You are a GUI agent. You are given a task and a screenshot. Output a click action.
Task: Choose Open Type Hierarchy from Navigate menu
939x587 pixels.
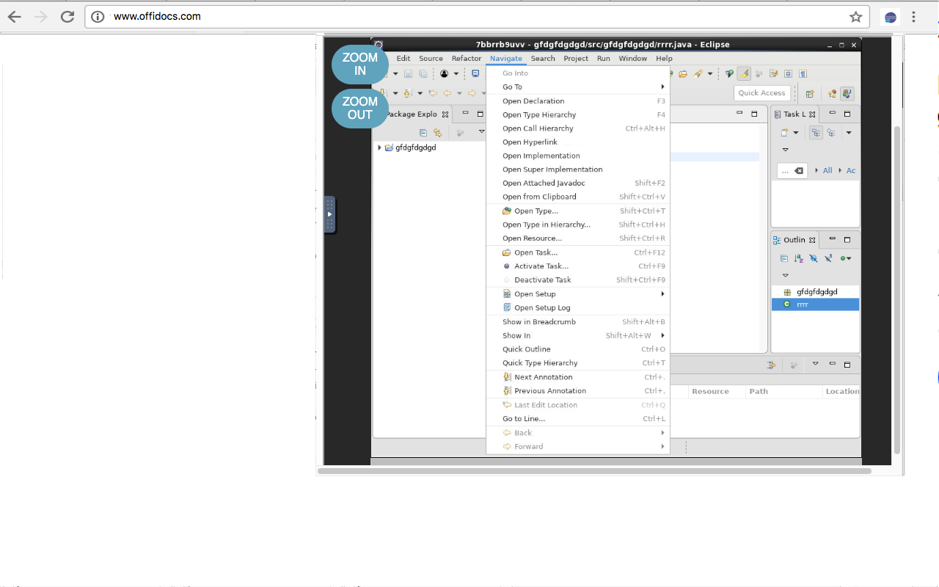(539, 115)
